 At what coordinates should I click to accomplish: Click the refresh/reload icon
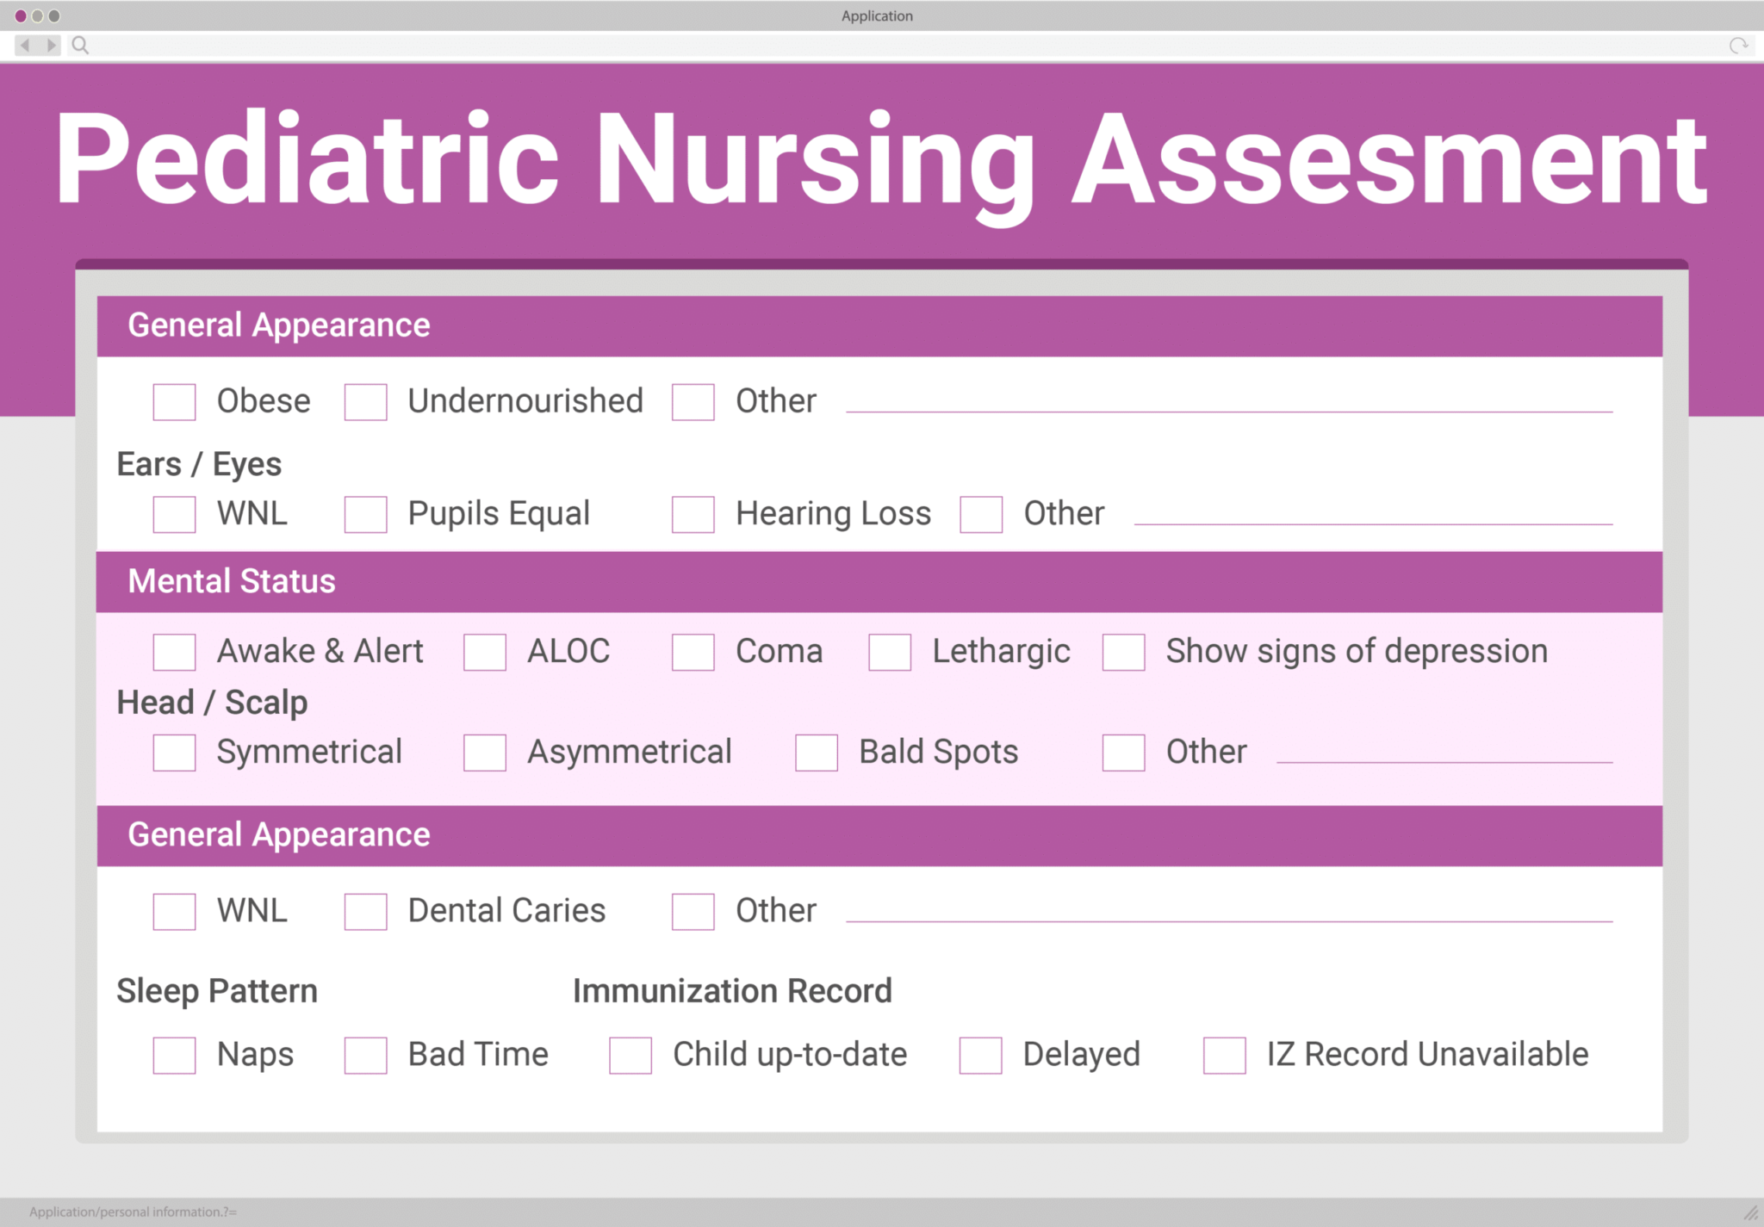(x=1738, y=46)
